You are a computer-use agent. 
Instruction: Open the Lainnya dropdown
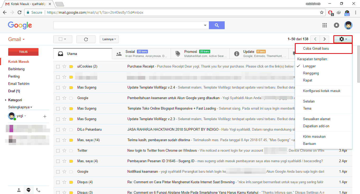pyautogui.click(x=109, y=39)
